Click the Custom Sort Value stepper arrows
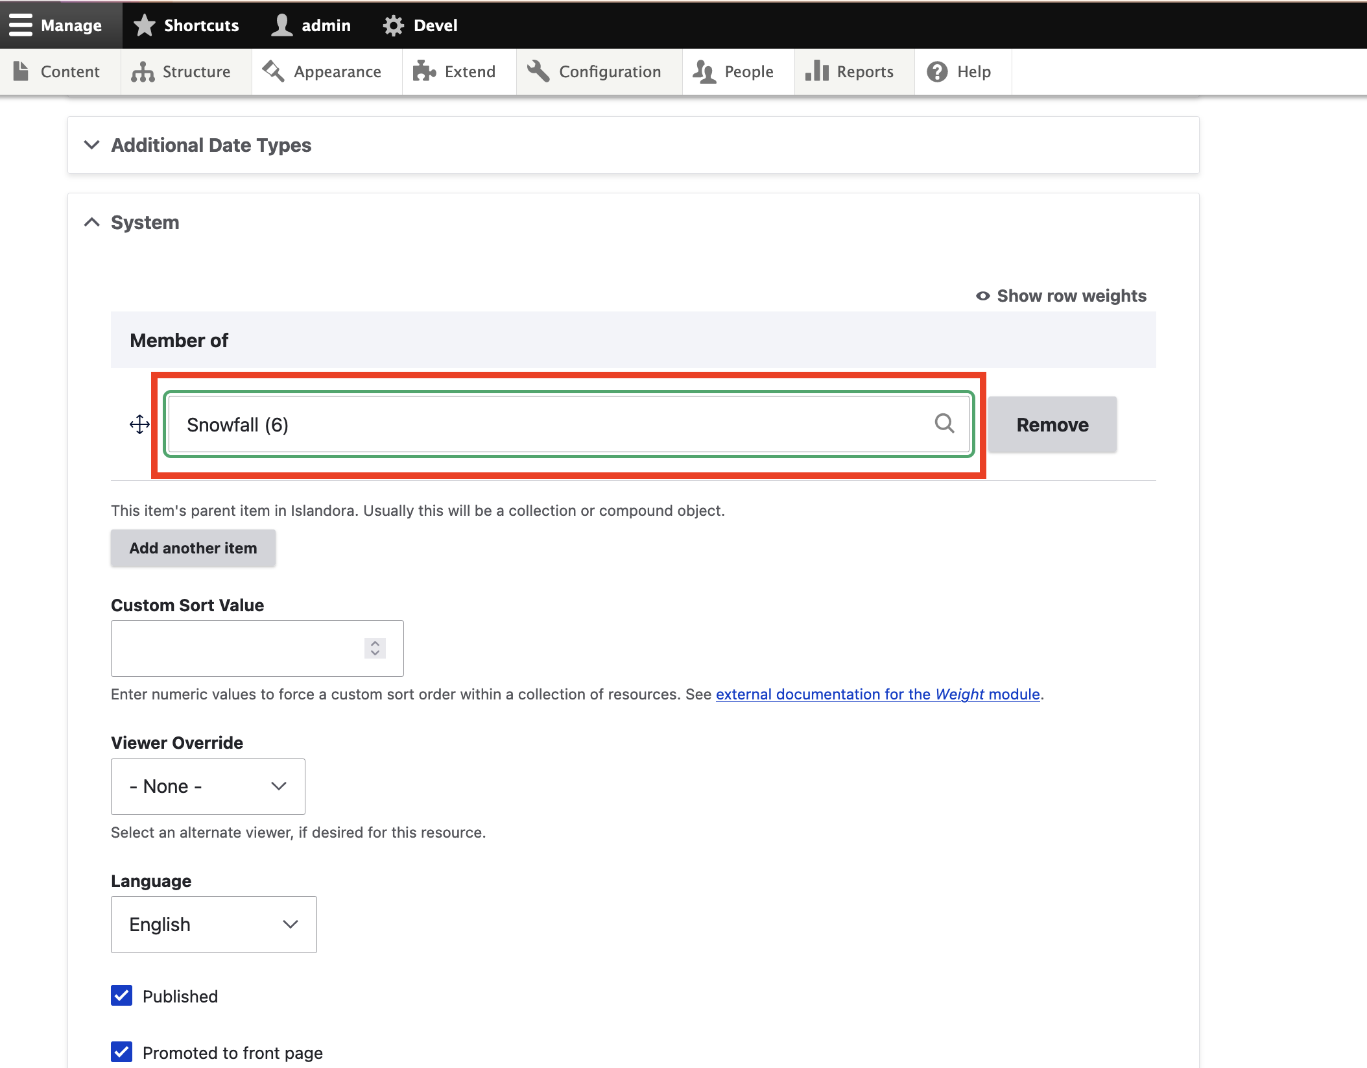Viewport: 1367px width, 1068px height. tap(375, 648)
